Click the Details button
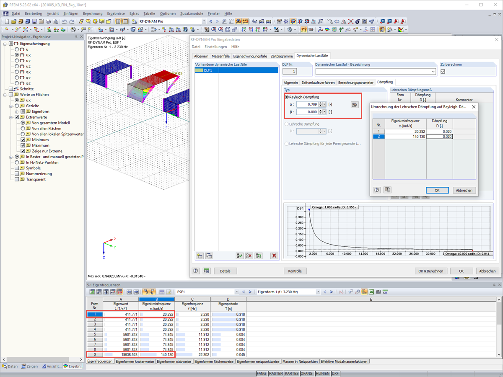This screenshot has height=377, width=503. point(225,271)
